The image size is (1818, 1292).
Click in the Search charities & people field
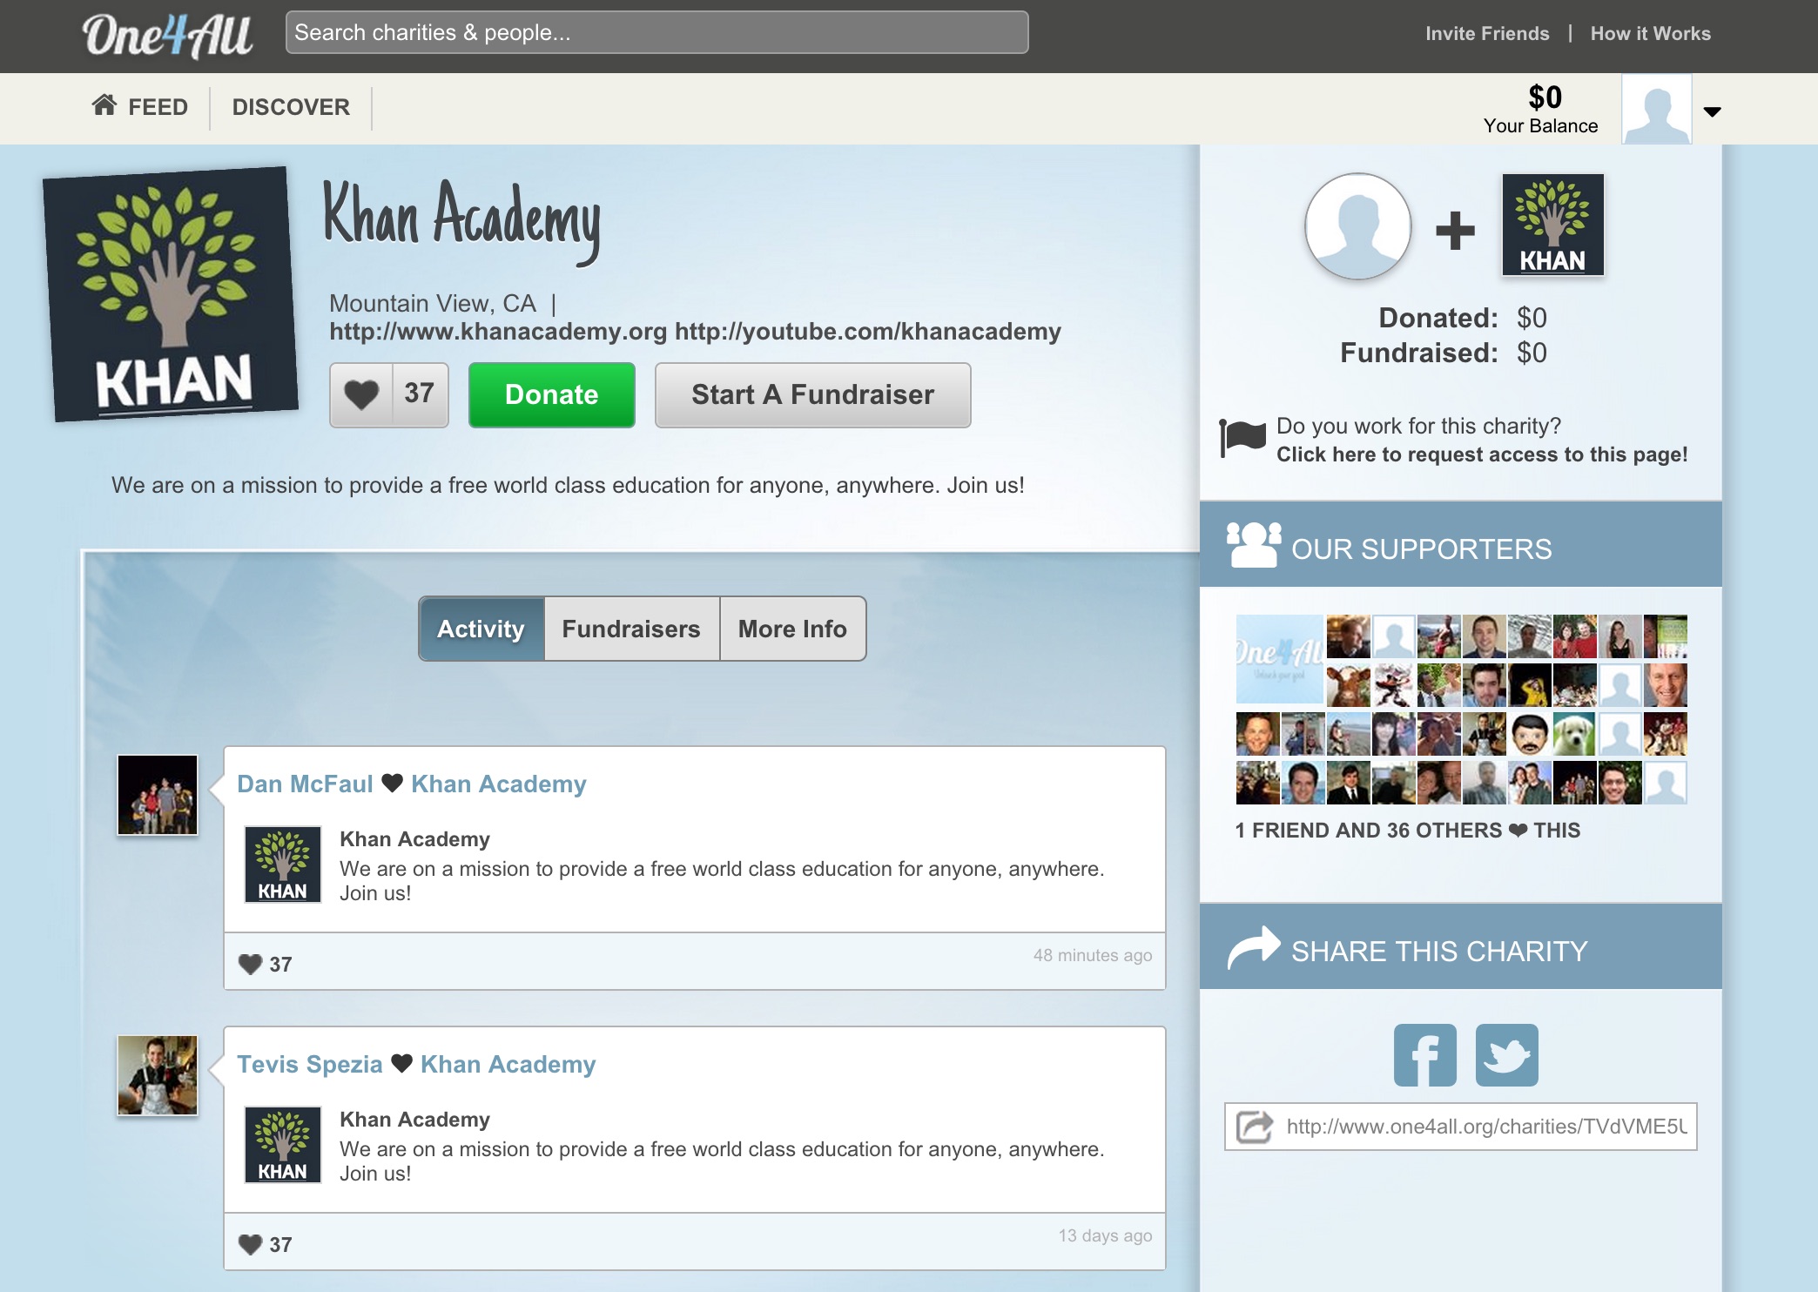click(657, 32)
